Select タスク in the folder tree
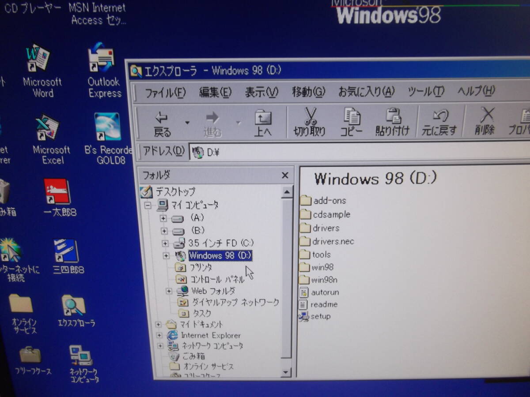Image resolution: width=530 pixels, height=397 pixels. point(202,314)
